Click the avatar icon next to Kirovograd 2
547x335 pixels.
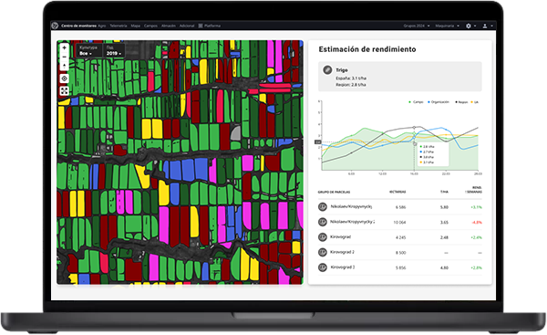pos(323,252)
